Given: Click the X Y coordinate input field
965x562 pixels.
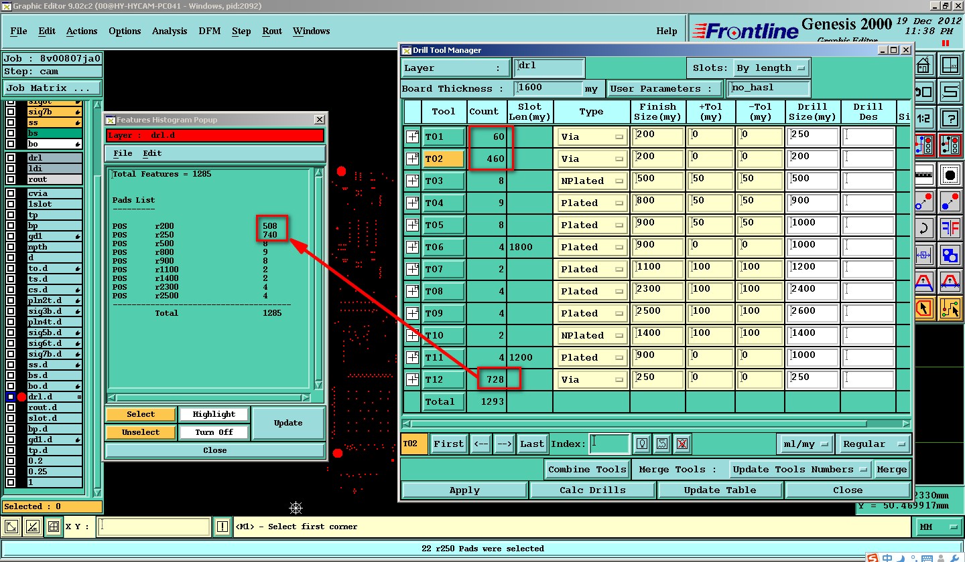Looking at the screenshot, I should [x=153, y=527].
